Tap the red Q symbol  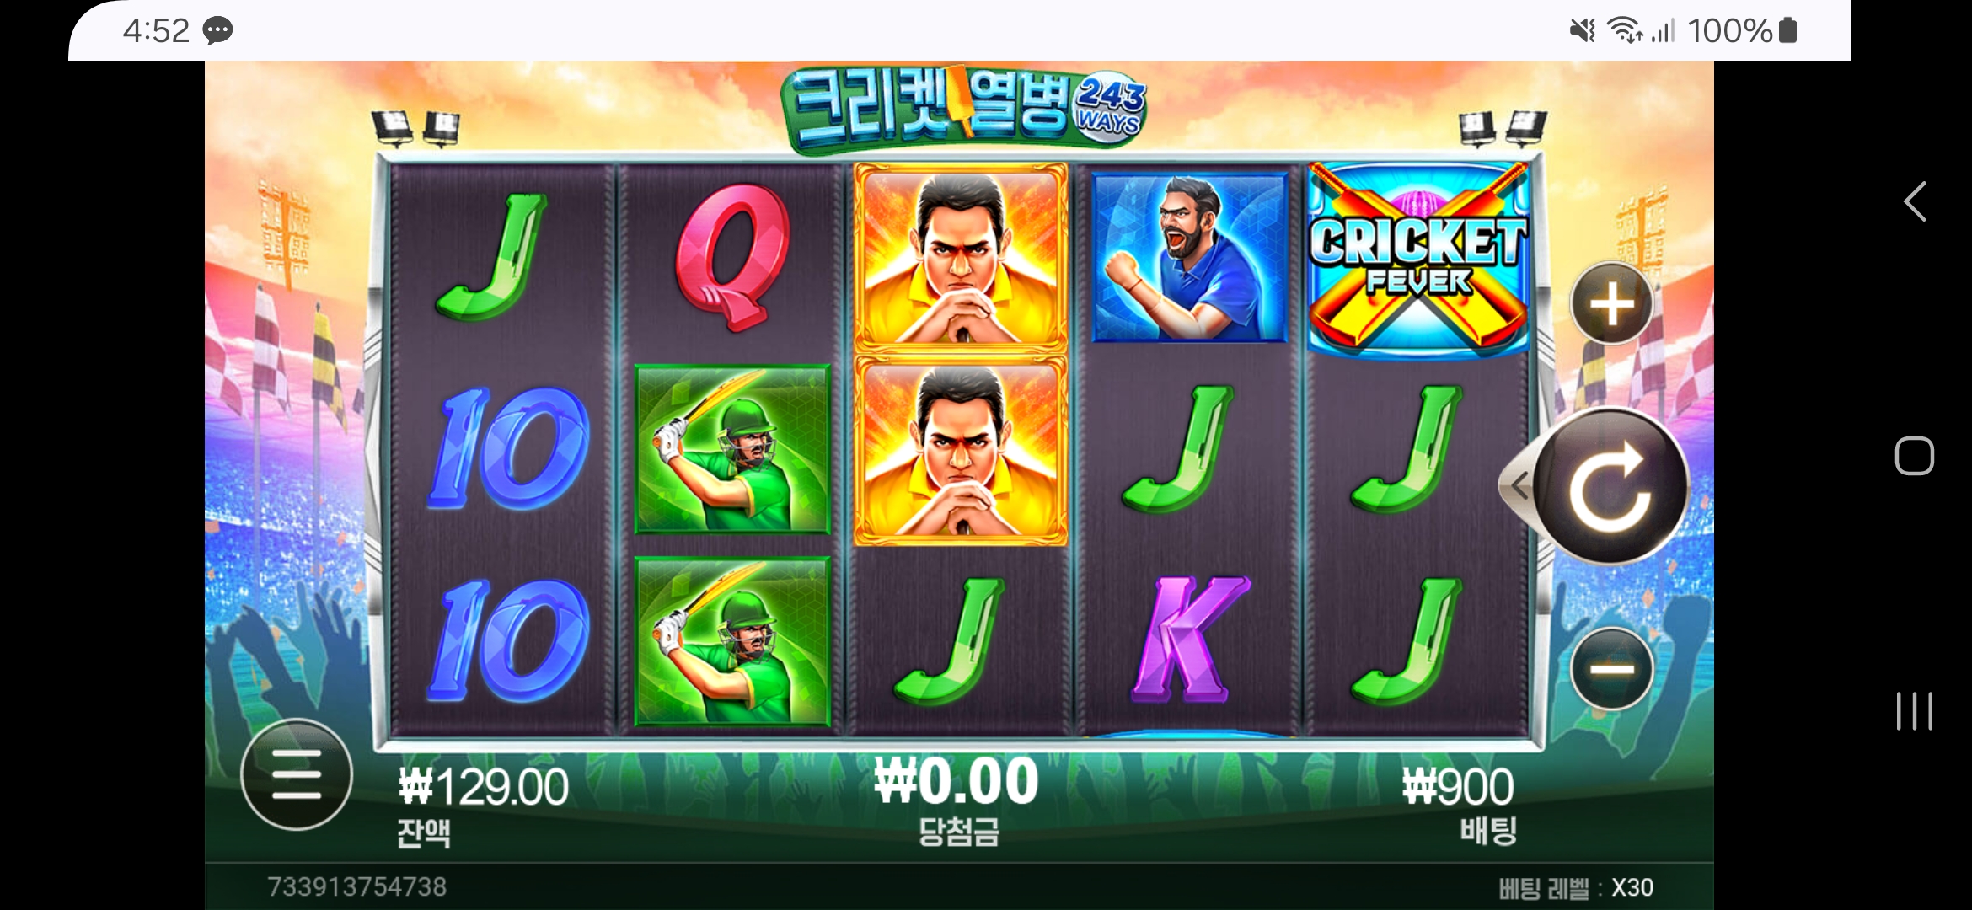click(732, 257)
